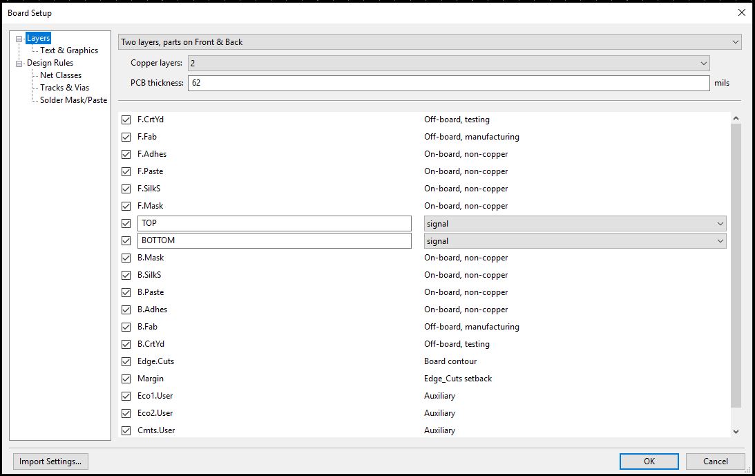Toggle the F.SilkS layer checkbox
Image resolution: width=755 pixels, height=476 pixels.
coord(126,189)
